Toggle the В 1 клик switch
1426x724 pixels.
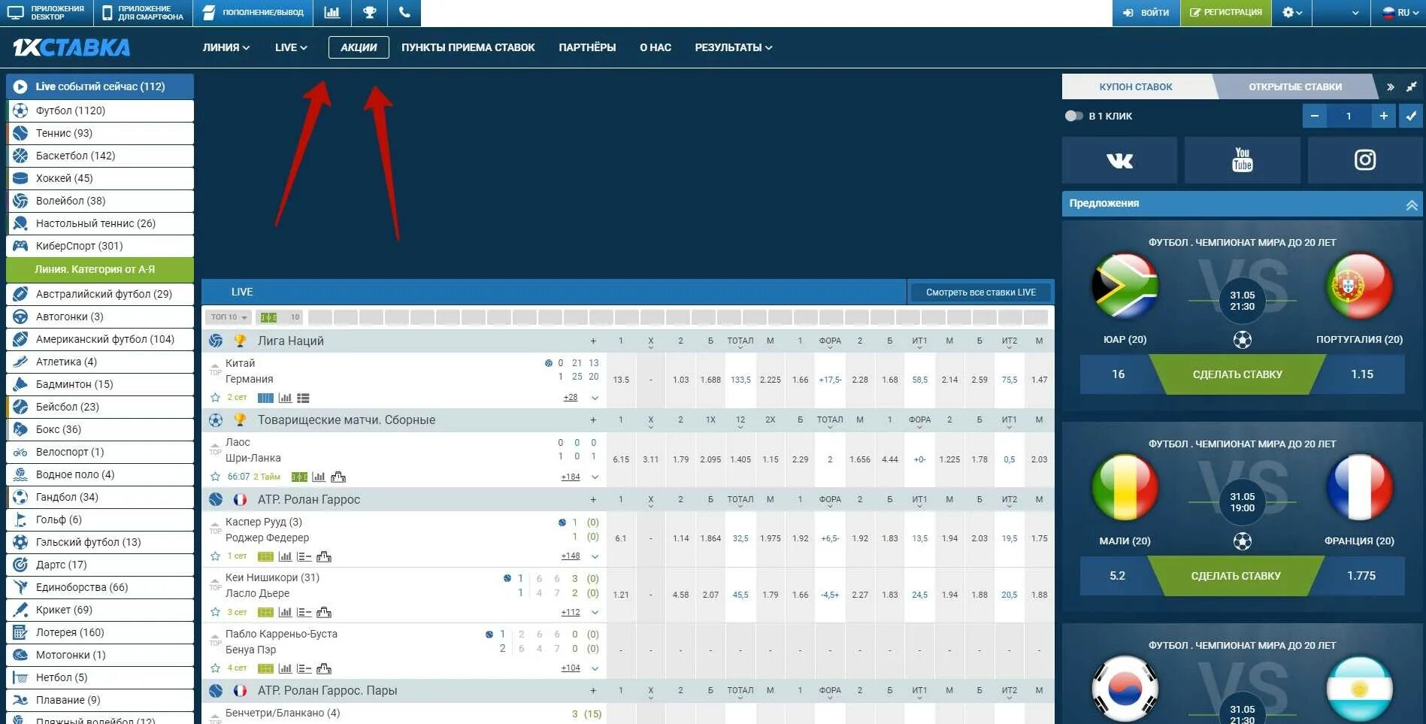pos(1073,116)
